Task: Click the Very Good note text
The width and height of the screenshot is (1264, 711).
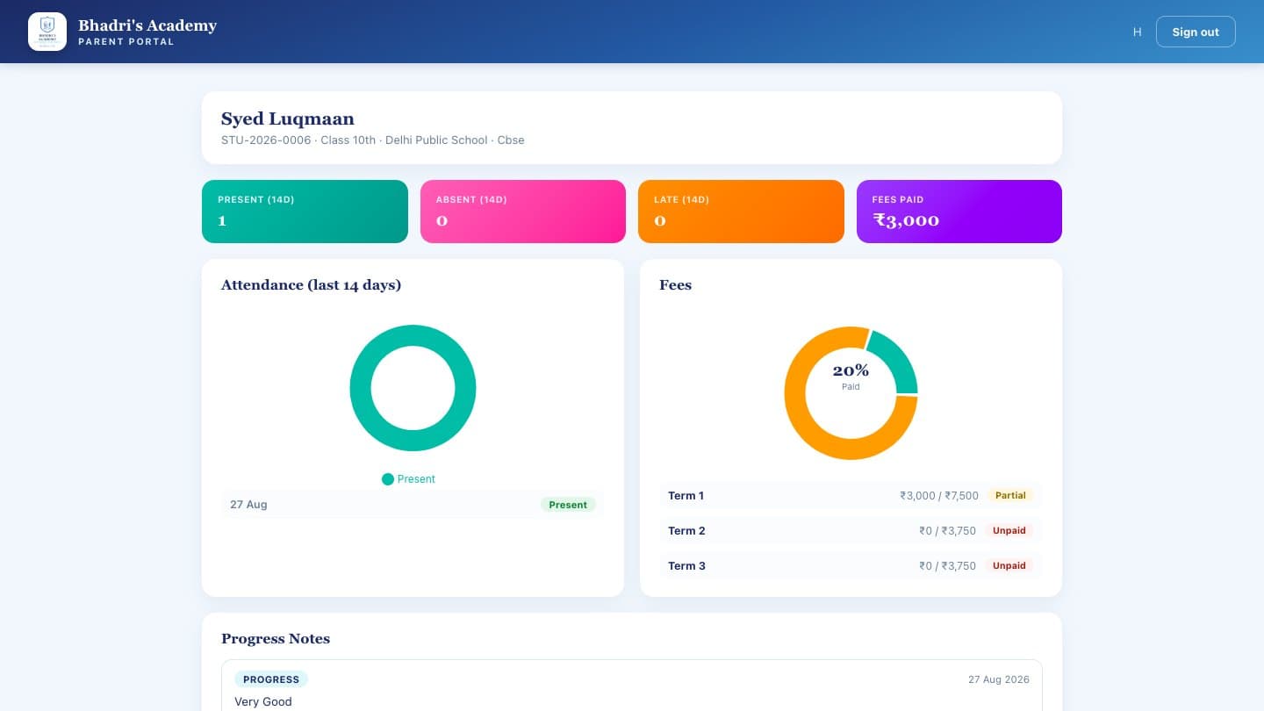Action: pyautogui.click(x=263, y=701)
